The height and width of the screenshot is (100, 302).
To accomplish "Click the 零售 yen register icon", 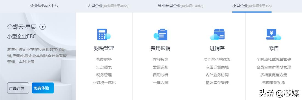I will [x=274, y=34].
